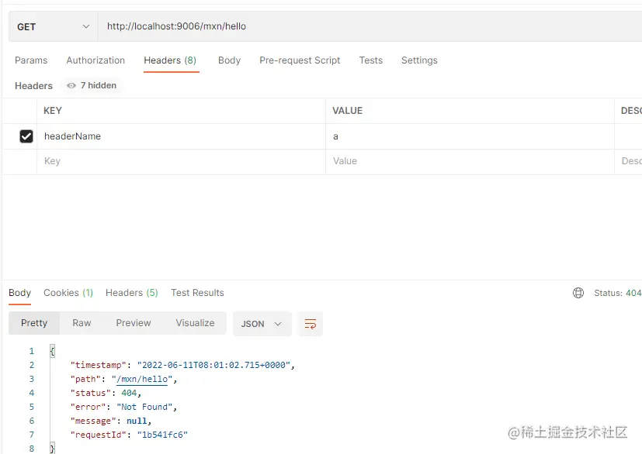Open the GET method dropdown
Viewport: 642px width, 454px height.
54,26
